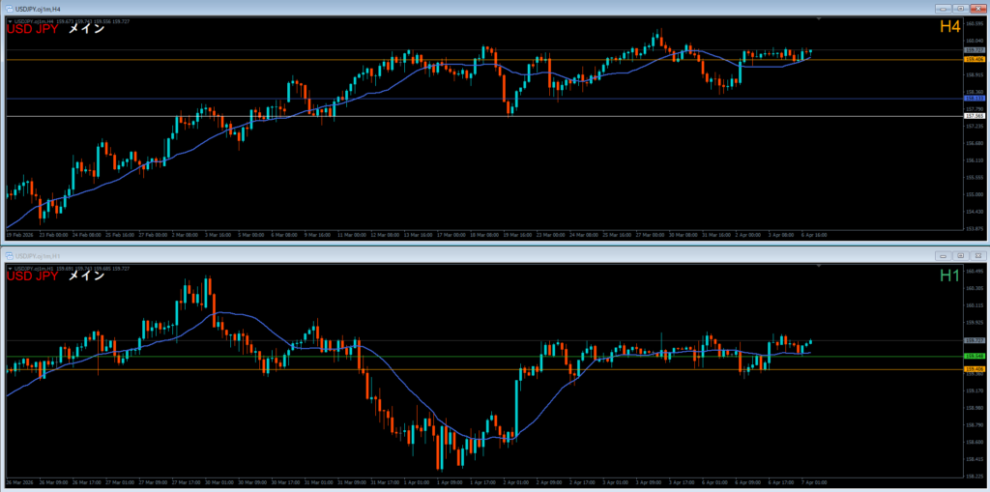
Task: Click the H4 chart window title bar icon
Action: click(x=6, y=7)
